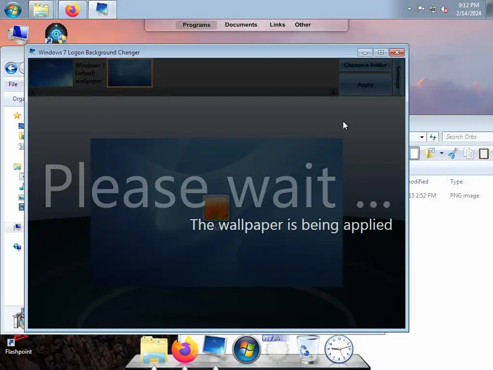
Task: Select the PNG image file row
Action: [x=451, y=196]
